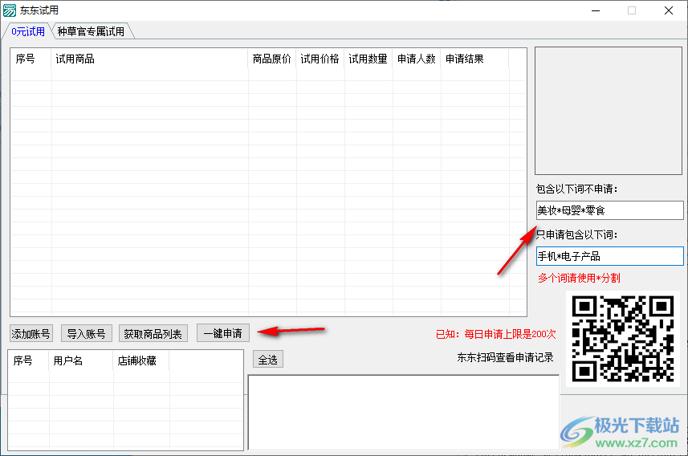Click the 试用数量 column header

[368, 59]
